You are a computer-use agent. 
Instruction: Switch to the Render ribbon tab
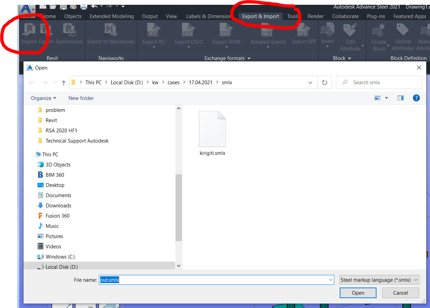pos(316,16)
